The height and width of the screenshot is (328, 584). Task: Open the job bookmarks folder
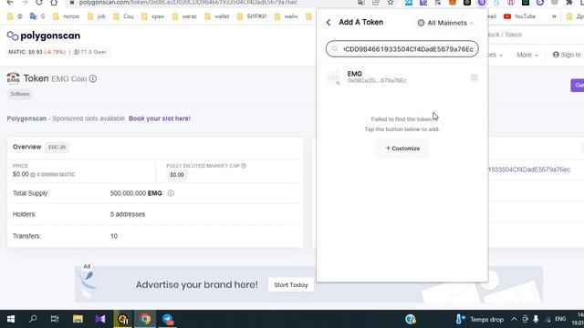(x=97, y=16)
